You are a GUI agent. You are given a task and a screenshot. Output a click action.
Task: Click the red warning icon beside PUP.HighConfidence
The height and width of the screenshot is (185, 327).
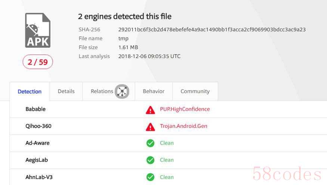pos(150,110)
